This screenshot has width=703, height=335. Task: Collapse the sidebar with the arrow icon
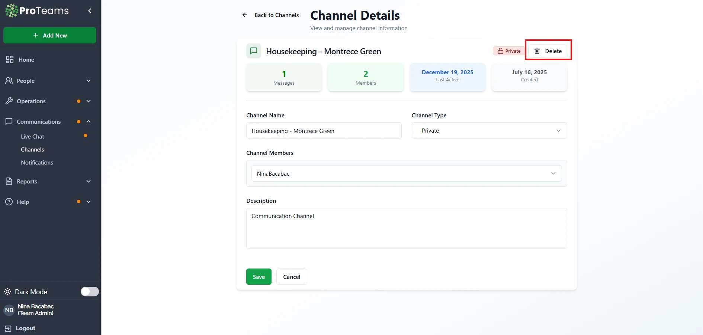tap(90, 11)
